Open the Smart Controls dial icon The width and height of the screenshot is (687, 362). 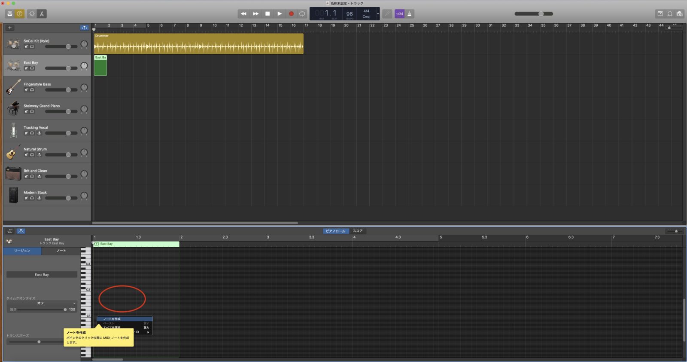[x=32, y=14]
